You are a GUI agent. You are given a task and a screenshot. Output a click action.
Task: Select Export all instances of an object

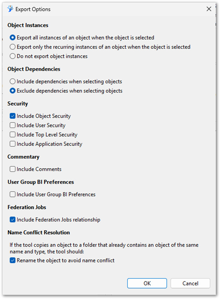pyautogui.click(x=13, y=38)
